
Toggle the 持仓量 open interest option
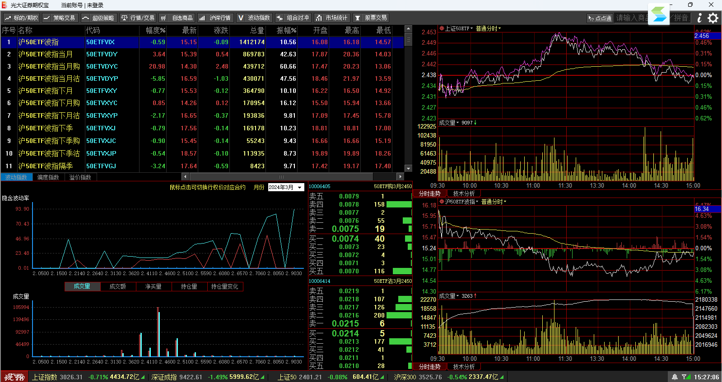pos(189,286)
